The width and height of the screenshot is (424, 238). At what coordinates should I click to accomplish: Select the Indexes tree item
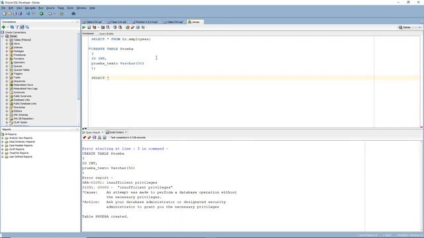(x=18, y=48)
